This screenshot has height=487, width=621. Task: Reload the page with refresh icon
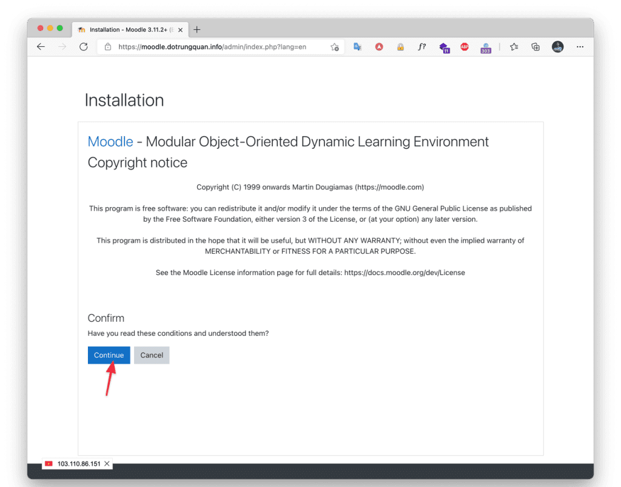click(84, 47)
